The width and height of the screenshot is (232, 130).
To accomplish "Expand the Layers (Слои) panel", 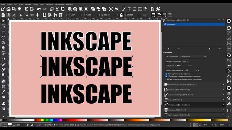I will coord(195,100).
